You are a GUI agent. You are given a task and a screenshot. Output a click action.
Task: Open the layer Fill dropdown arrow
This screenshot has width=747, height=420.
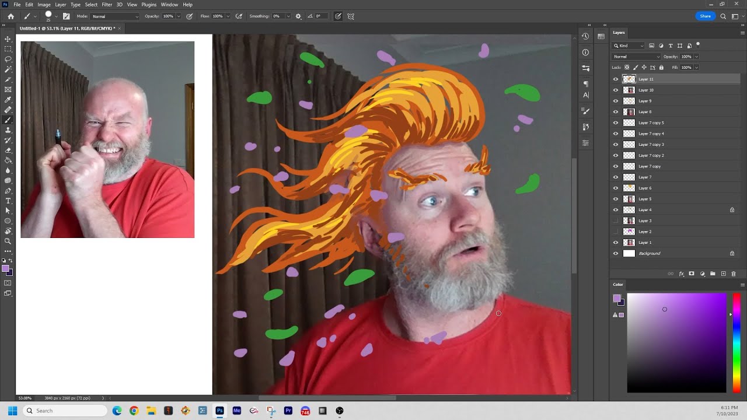point(697,67)
